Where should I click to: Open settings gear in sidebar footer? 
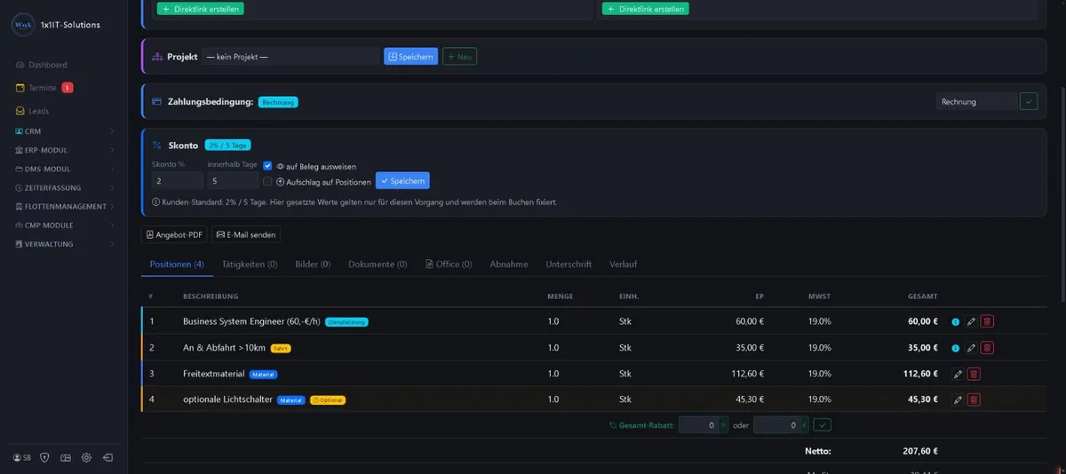click(86, 458)
